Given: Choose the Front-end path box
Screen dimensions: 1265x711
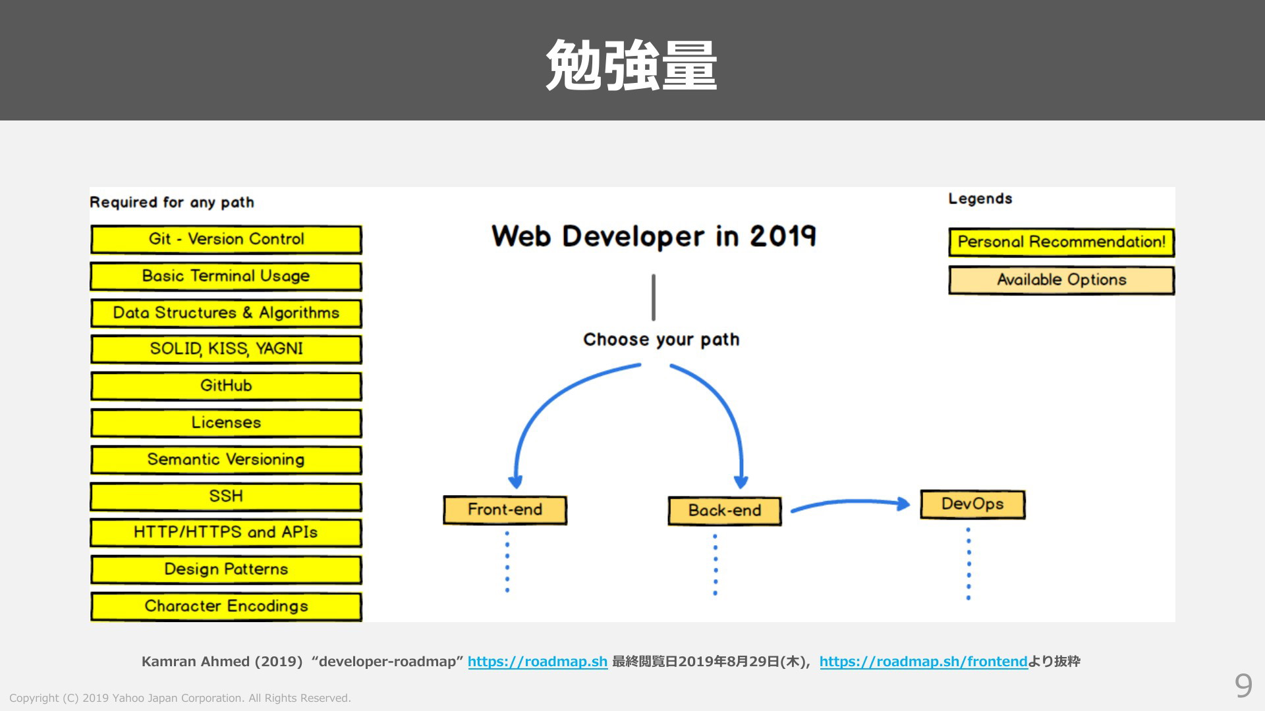Looking at the screenshot, I should (505, 510).
